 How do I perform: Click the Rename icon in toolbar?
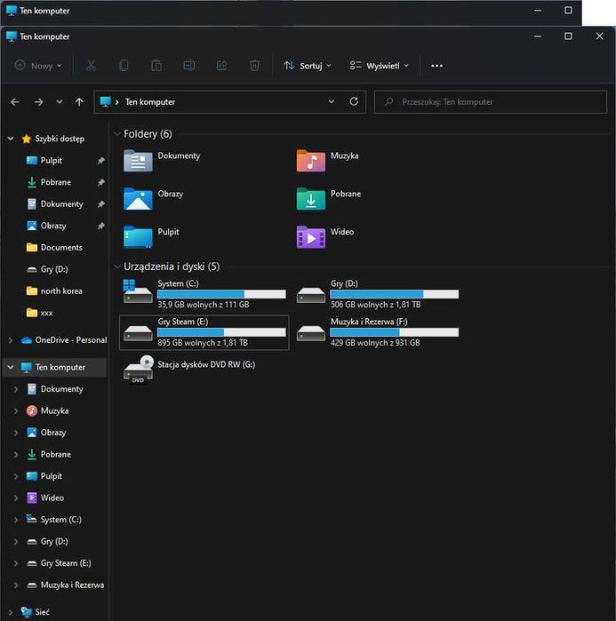point(189,66)
